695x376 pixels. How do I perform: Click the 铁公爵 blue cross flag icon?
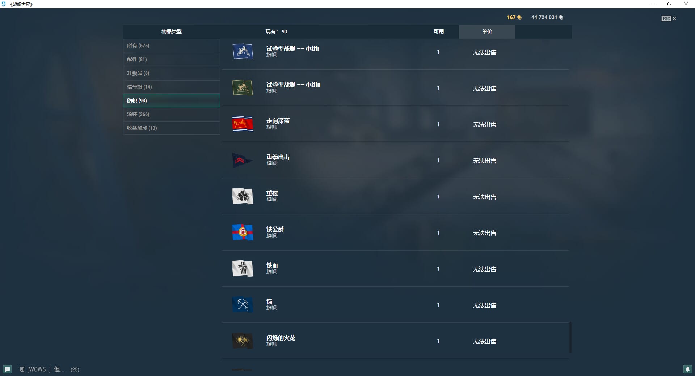pos(243,232)
